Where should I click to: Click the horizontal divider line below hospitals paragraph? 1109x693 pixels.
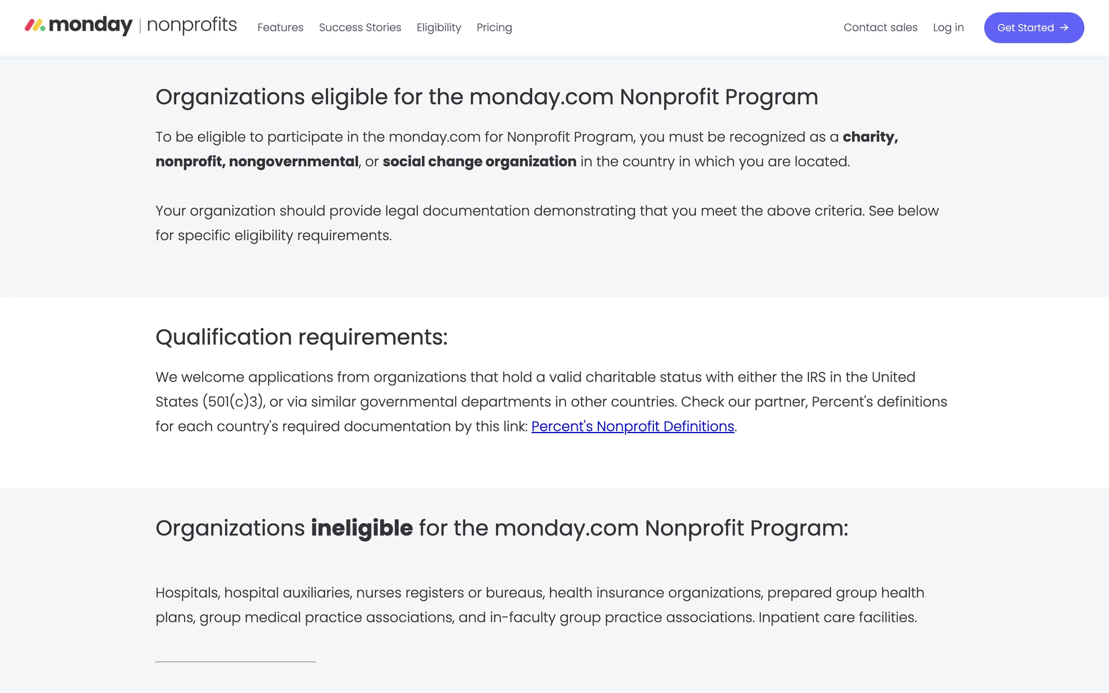point(236,662)
